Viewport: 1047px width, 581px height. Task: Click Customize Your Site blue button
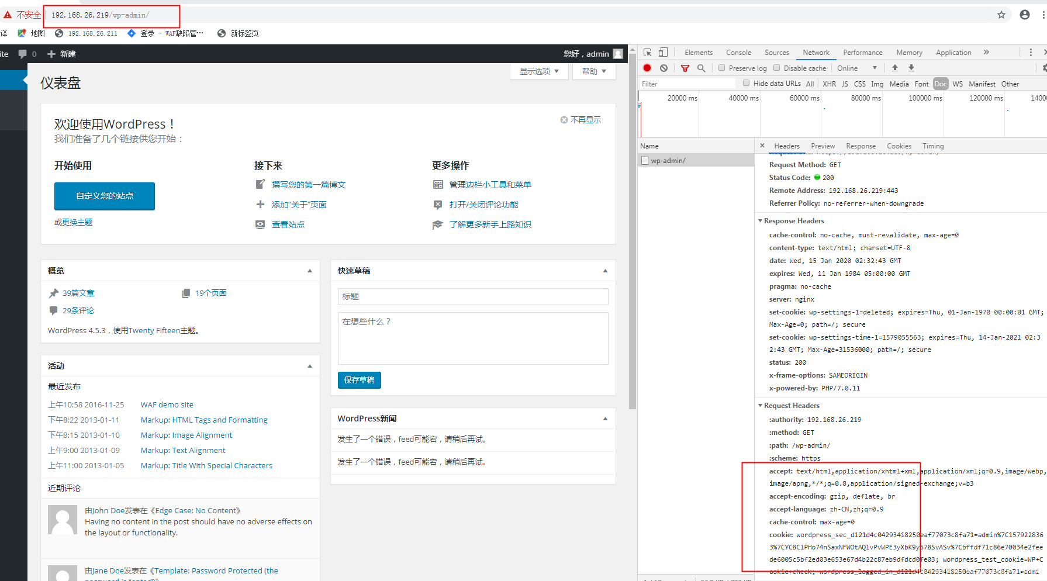coord(105,196)
